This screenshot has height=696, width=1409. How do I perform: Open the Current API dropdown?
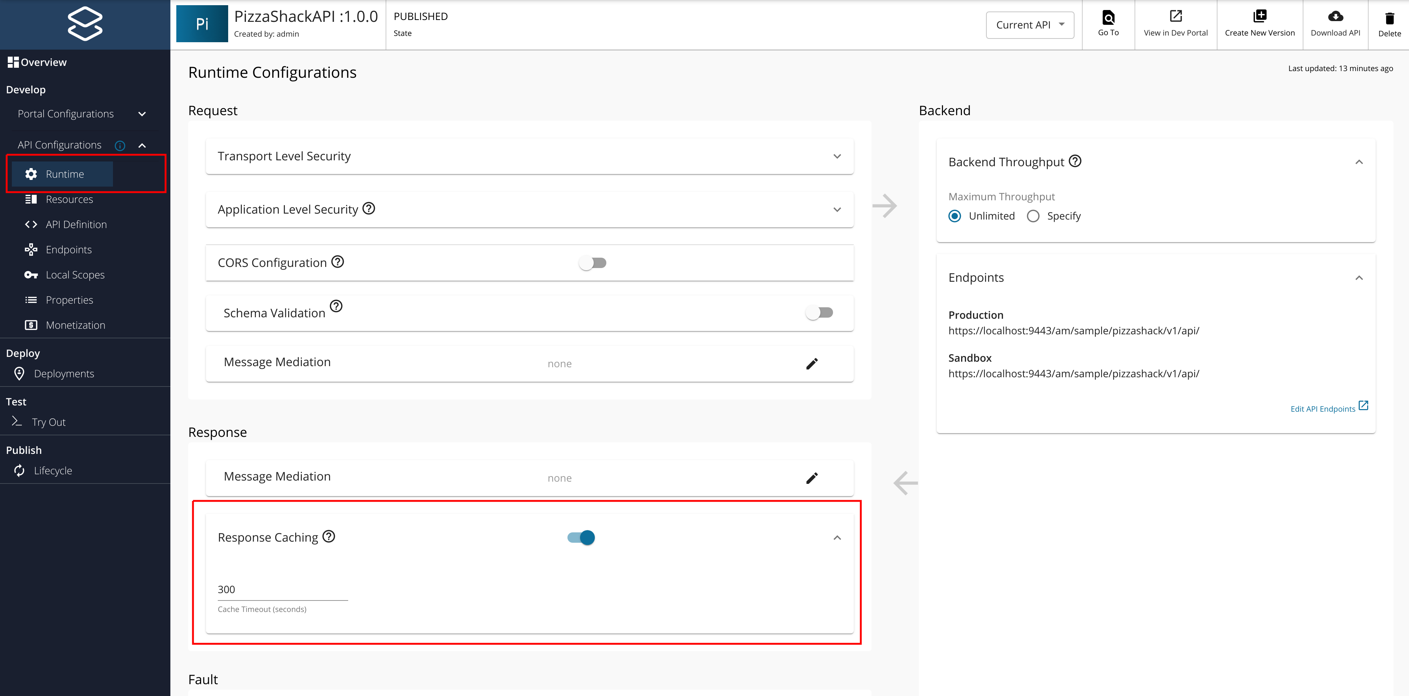click(1030, 24)
